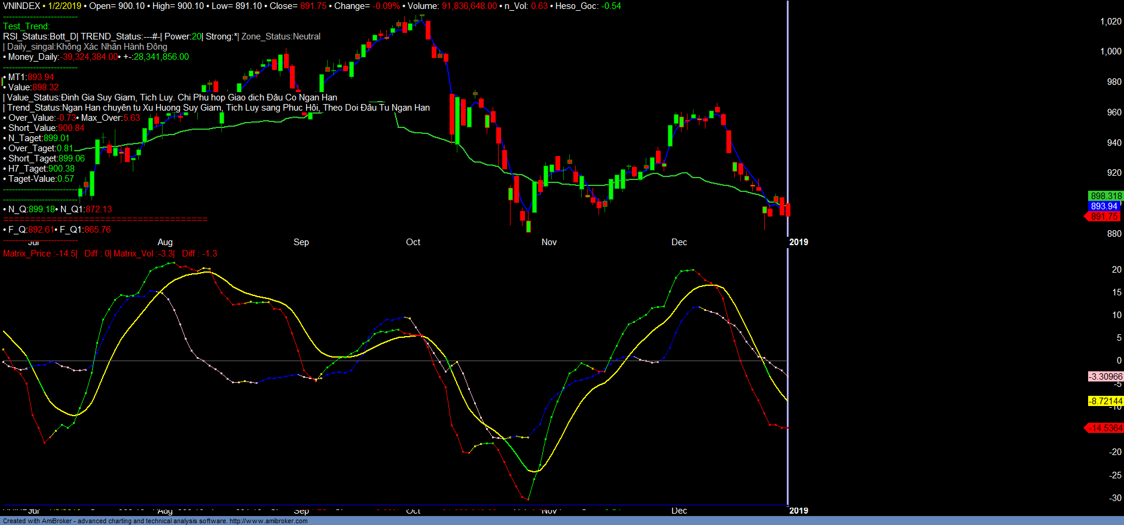Click the Volume value in the title bar
This screenshot has height=525, width=1124.
coord(469,6)
